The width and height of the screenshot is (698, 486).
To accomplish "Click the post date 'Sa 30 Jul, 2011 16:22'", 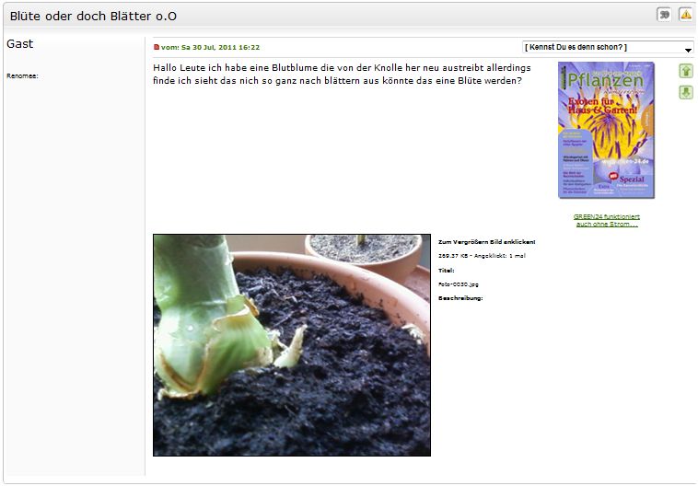I will [220, 47].
